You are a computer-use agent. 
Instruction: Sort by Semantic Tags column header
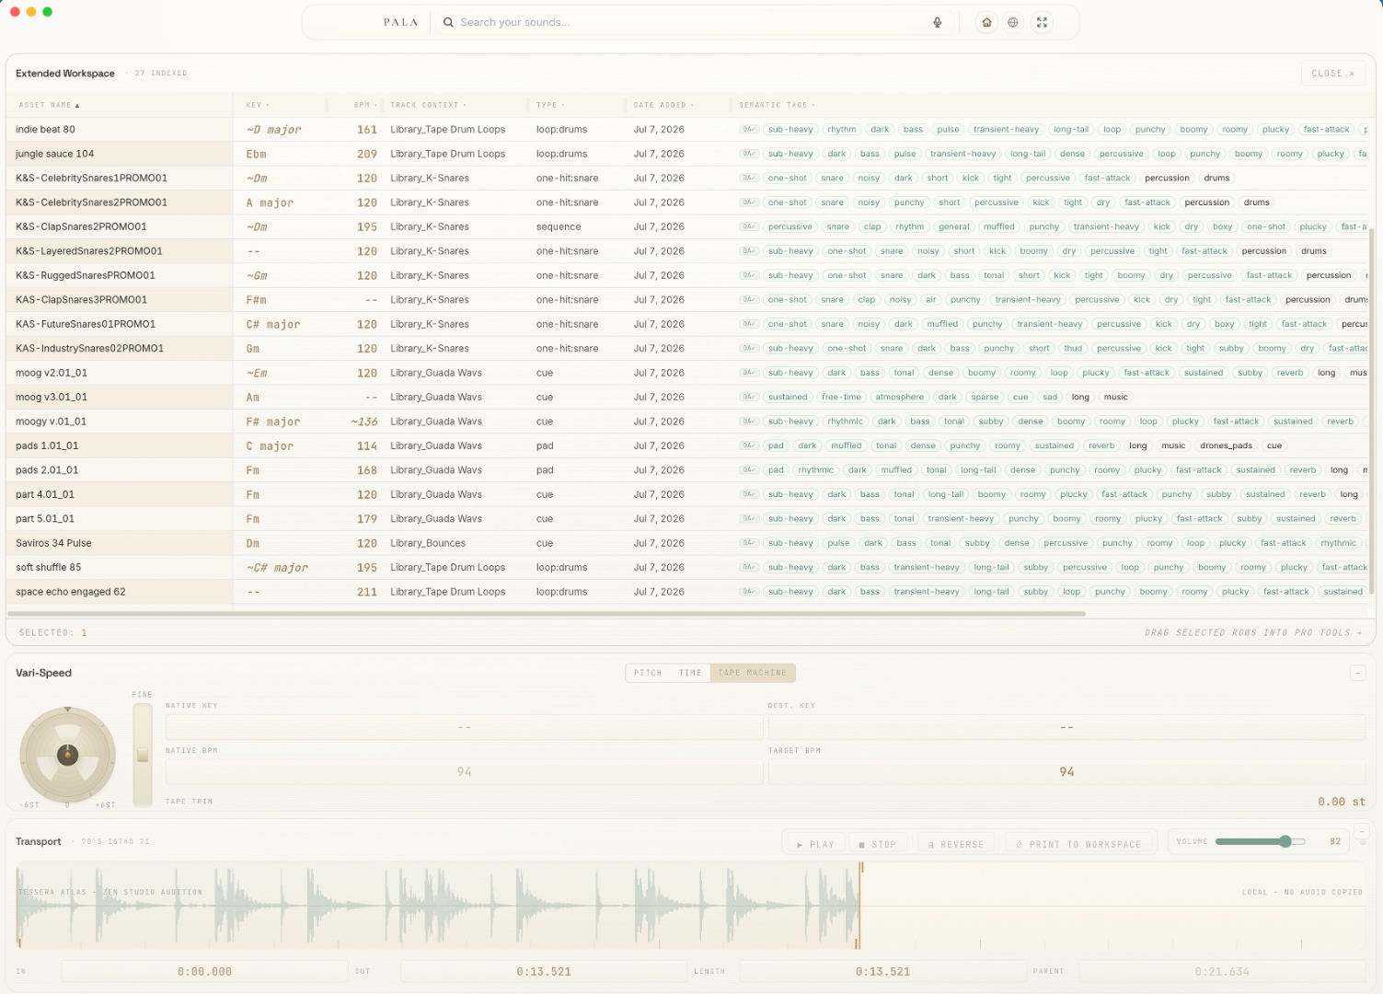777,105
